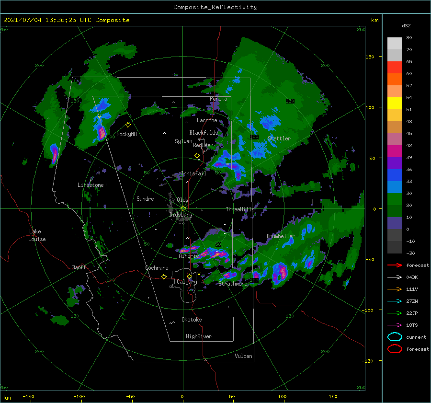
Task: Click the cyan current oval icon
Action: coord(395,337)
